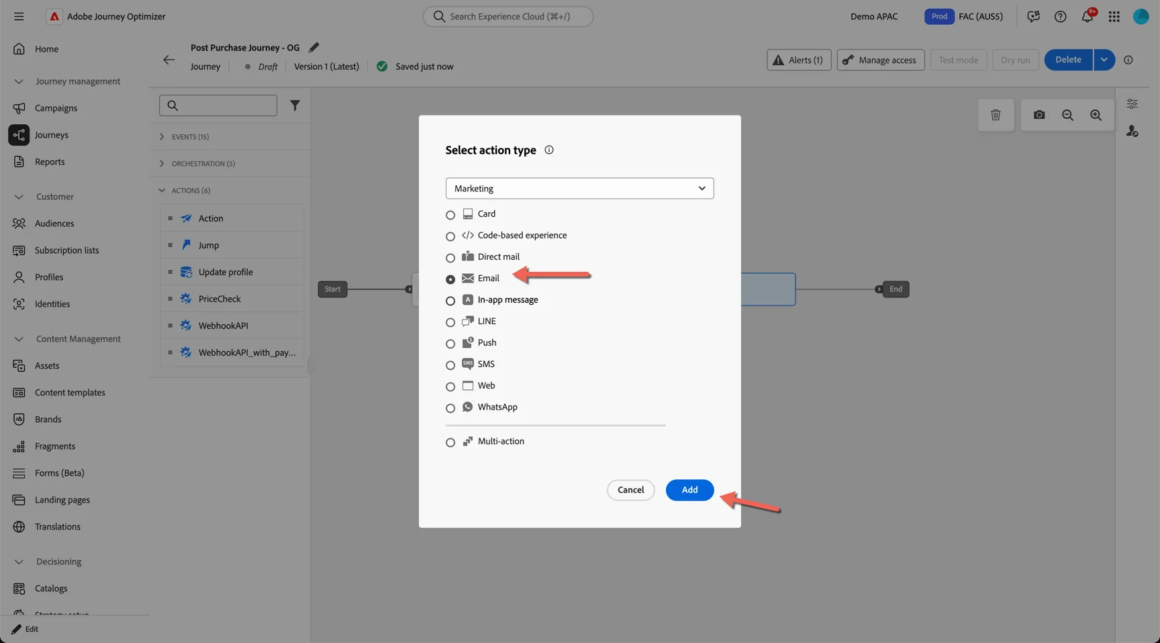Click the help question mark icon
1160x643 pixels.
click(1061, 16)
